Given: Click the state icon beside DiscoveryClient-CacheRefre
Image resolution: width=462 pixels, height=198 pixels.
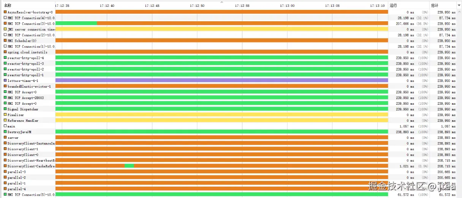Looking at the screenshot, I should coord(5,166).
